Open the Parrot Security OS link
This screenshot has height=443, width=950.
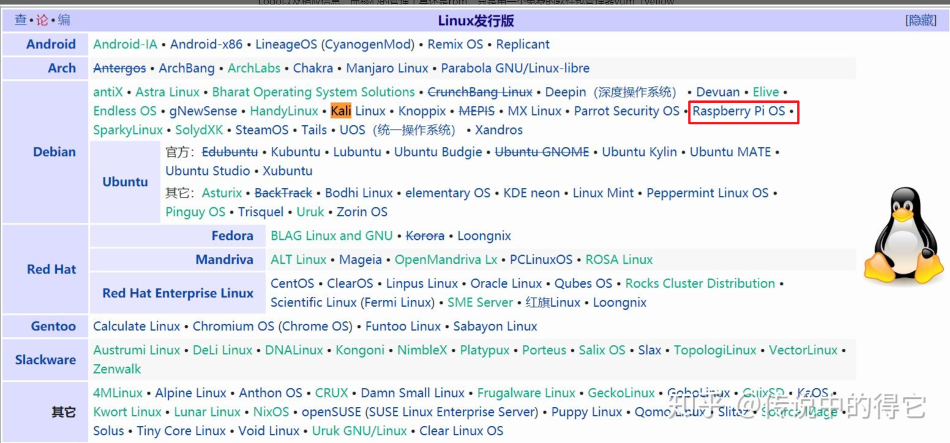627,111
